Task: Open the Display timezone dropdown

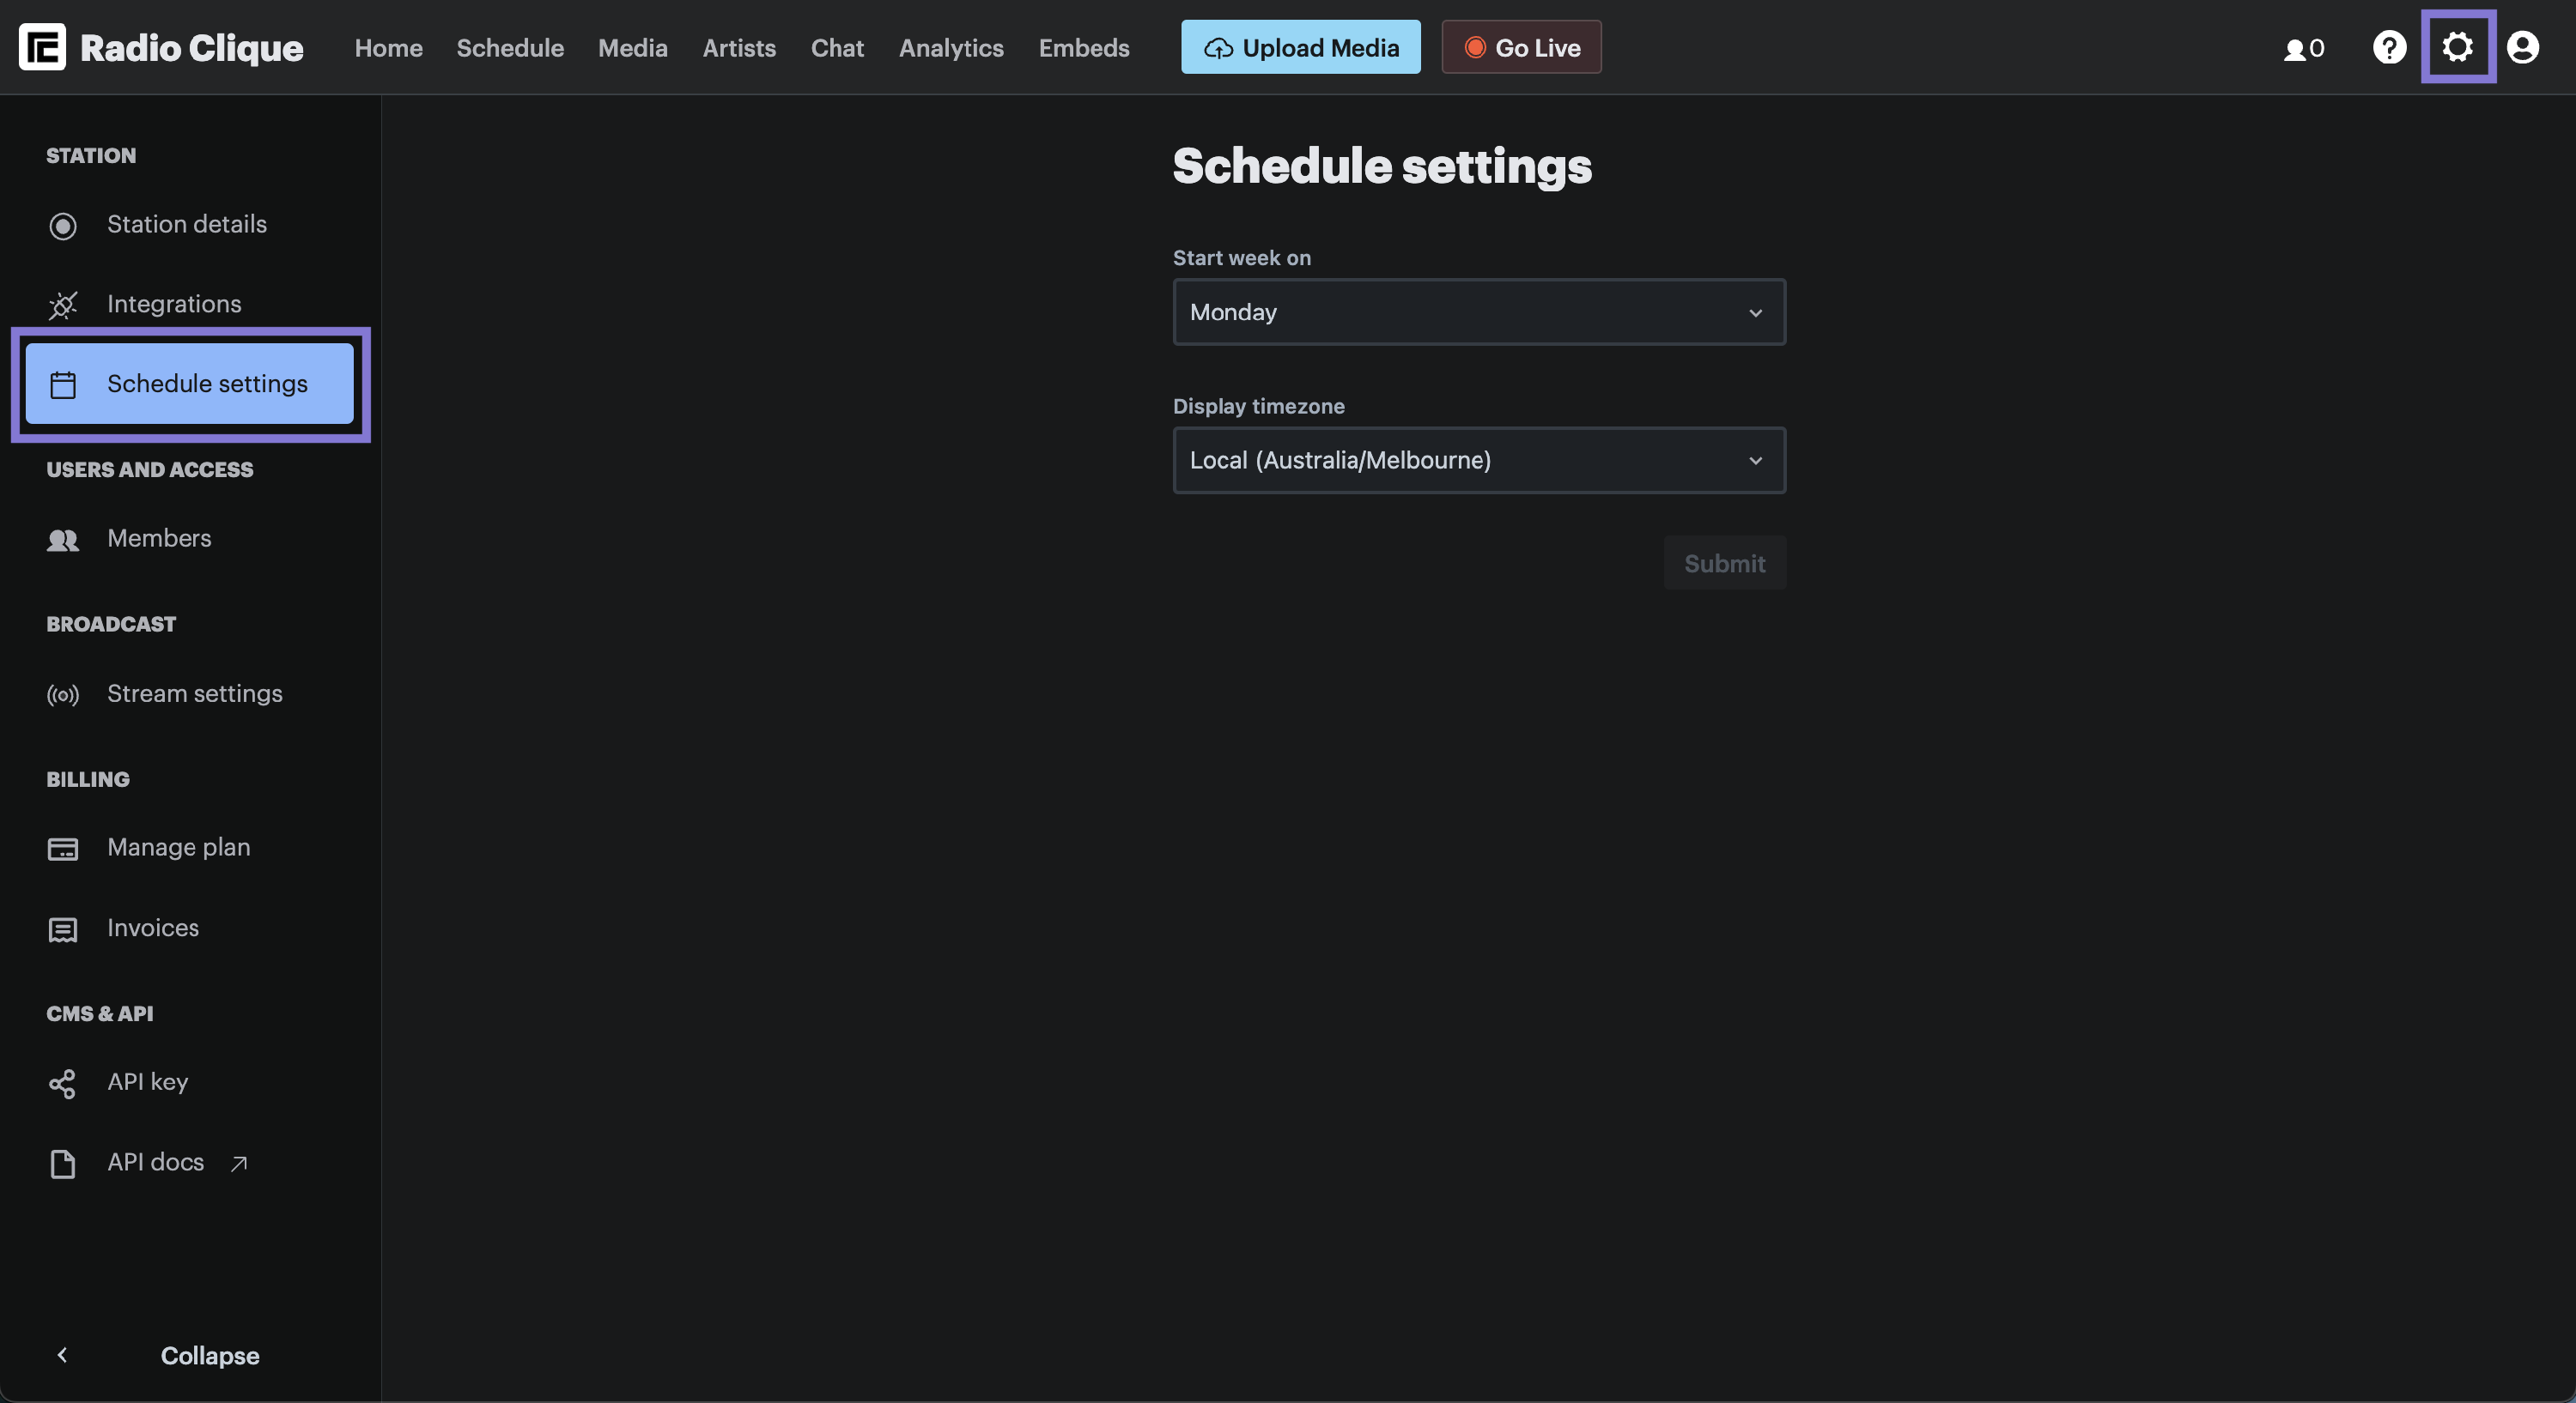Action: tap(1479, 460)
